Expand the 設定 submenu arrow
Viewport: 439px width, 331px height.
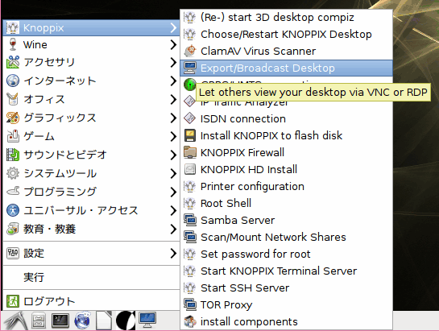173,253
